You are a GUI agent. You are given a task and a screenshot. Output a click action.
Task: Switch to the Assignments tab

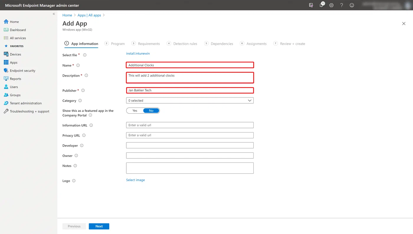[x=253, y=44]
